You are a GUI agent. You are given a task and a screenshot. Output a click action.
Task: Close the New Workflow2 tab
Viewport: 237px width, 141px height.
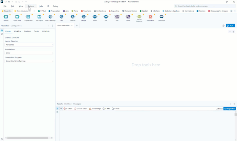tap(72, 26)
